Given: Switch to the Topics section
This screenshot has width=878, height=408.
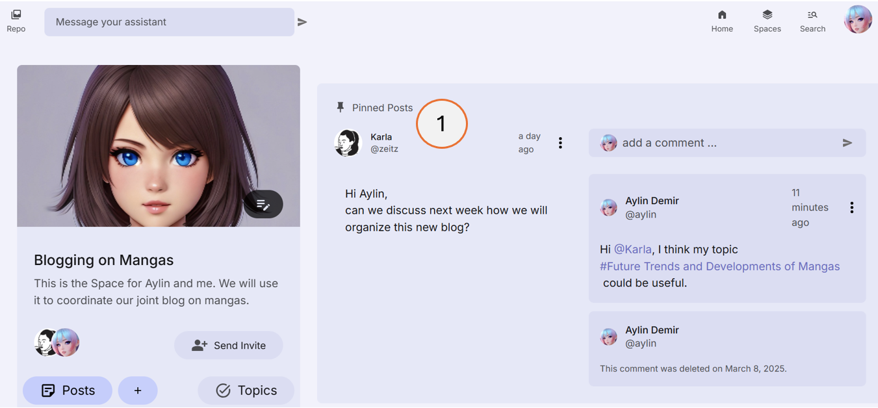Looking at the screenshot, I should pos(246,390).
